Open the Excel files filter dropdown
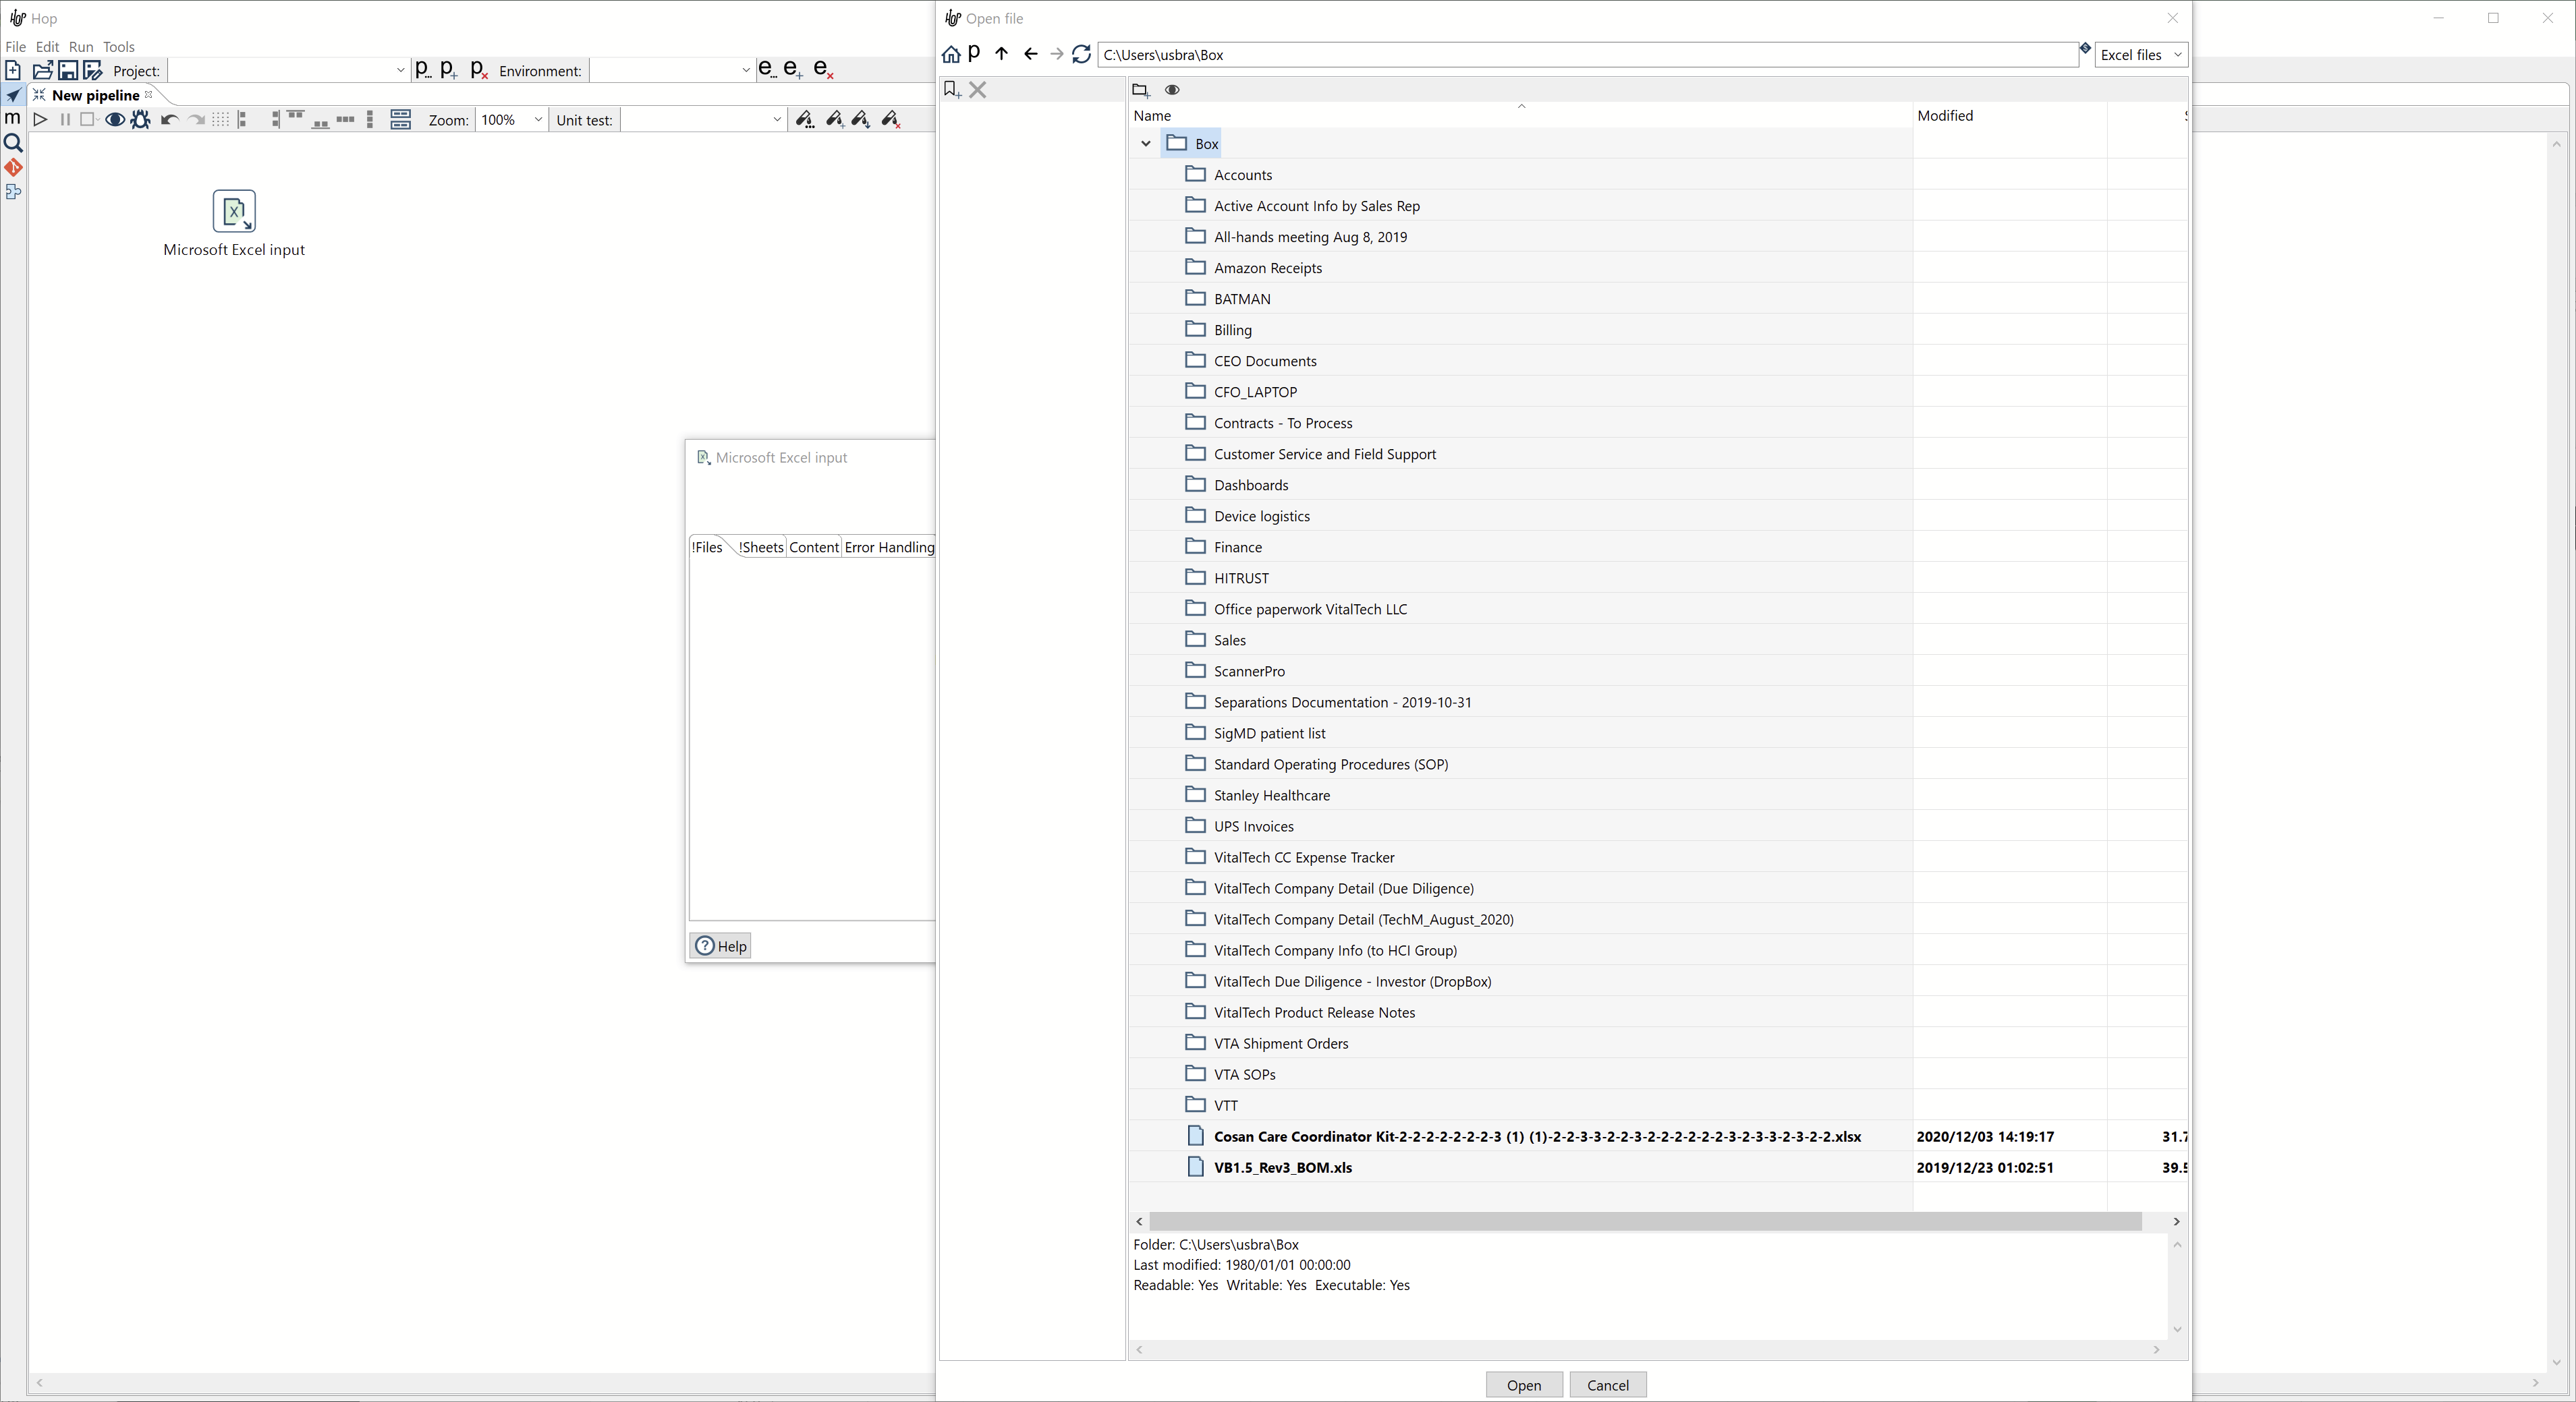This screenshot has width=2576, height=1402. pos(2140,55)
